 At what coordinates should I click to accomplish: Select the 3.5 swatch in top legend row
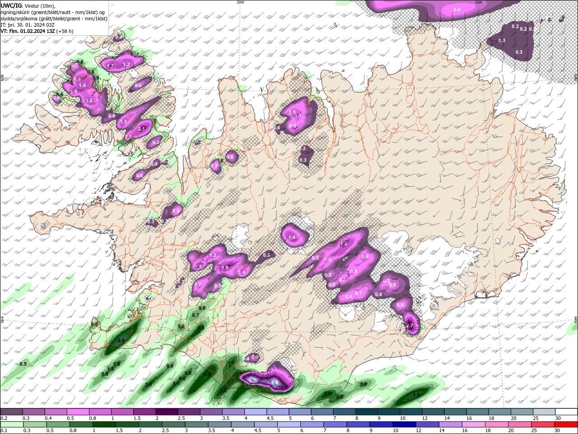(x=233, y=412)
